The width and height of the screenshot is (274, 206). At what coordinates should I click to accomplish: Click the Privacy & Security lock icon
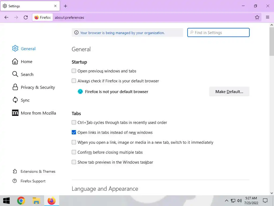(15, 87)
